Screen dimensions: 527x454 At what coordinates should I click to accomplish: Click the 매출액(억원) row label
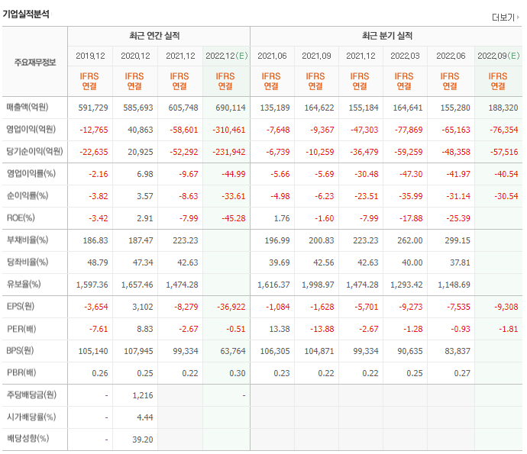(x=27, y=107)
